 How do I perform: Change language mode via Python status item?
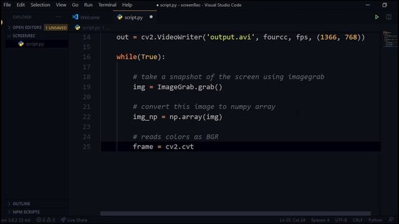point(375,220)
